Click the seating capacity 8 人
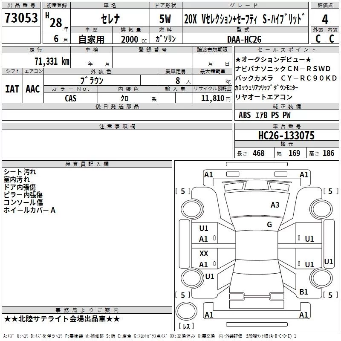Viewport: 341px width, 341px height. (183, 81)
